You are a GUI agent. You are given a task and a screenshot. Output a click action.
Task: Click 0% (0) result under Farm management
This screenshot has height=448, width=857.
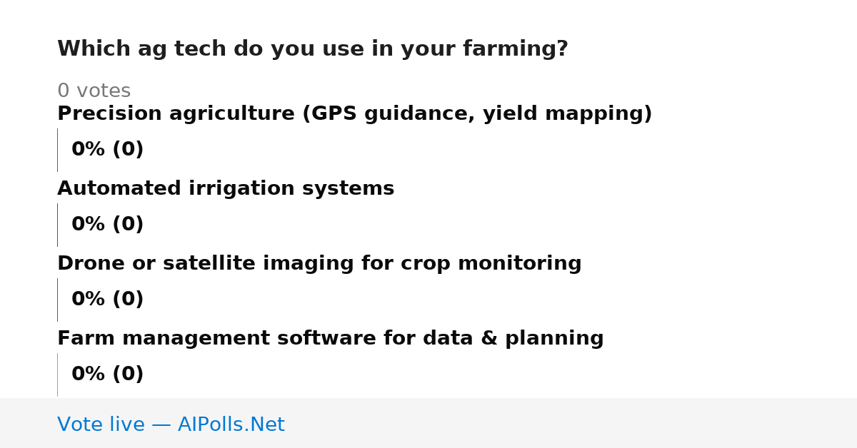107,375
